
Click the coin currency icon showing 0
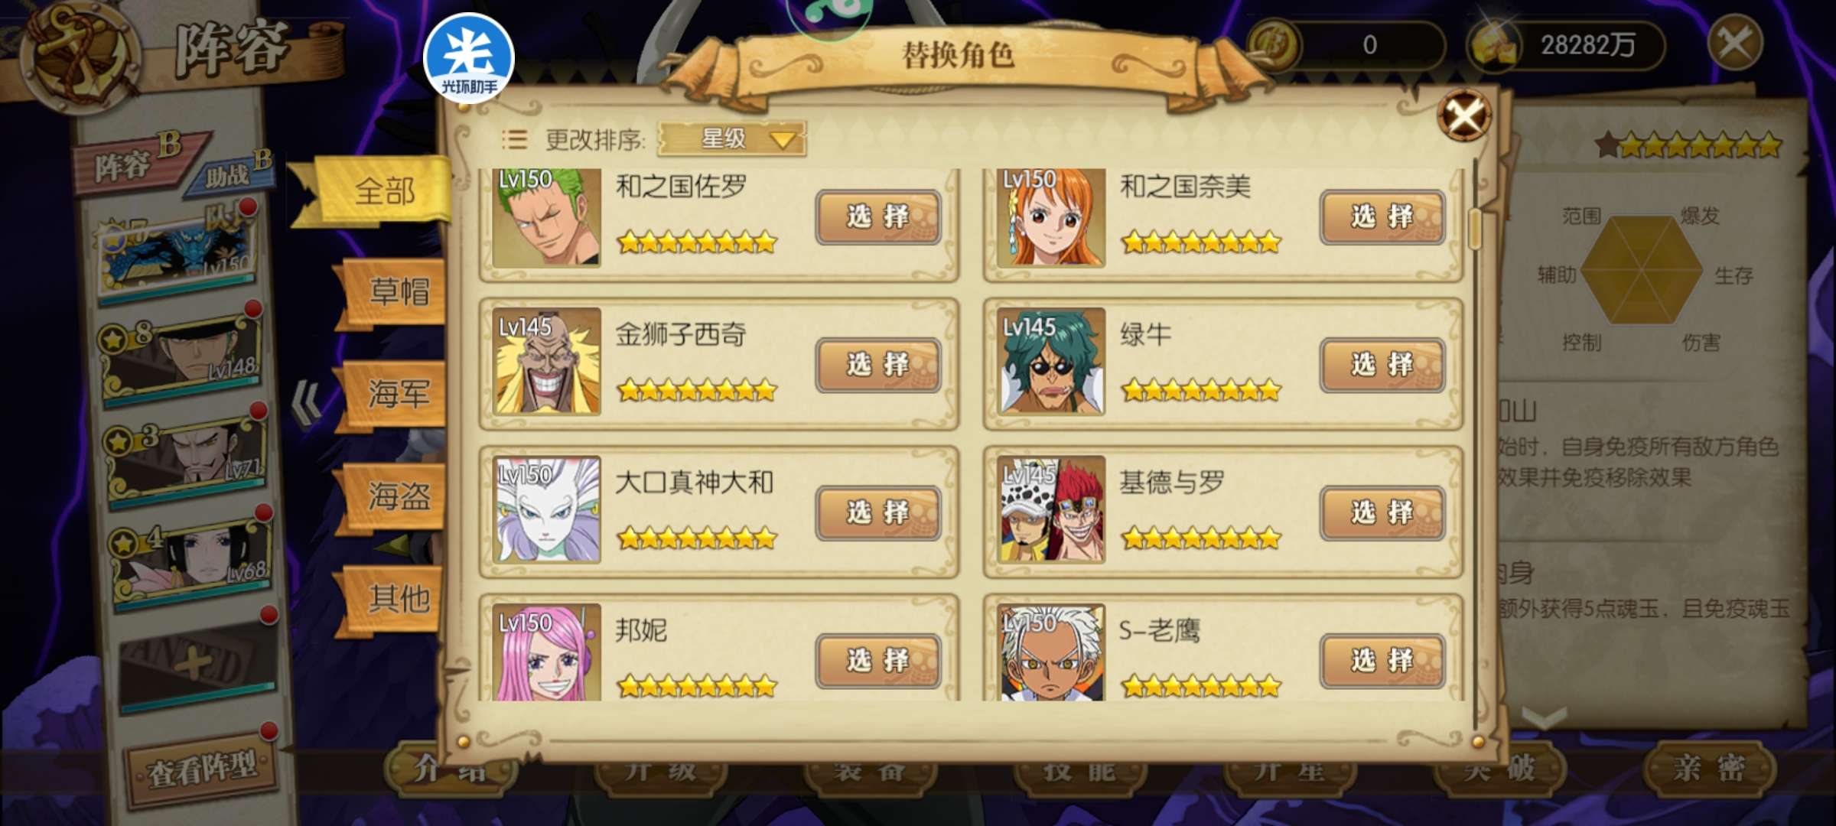[1273, 45]
